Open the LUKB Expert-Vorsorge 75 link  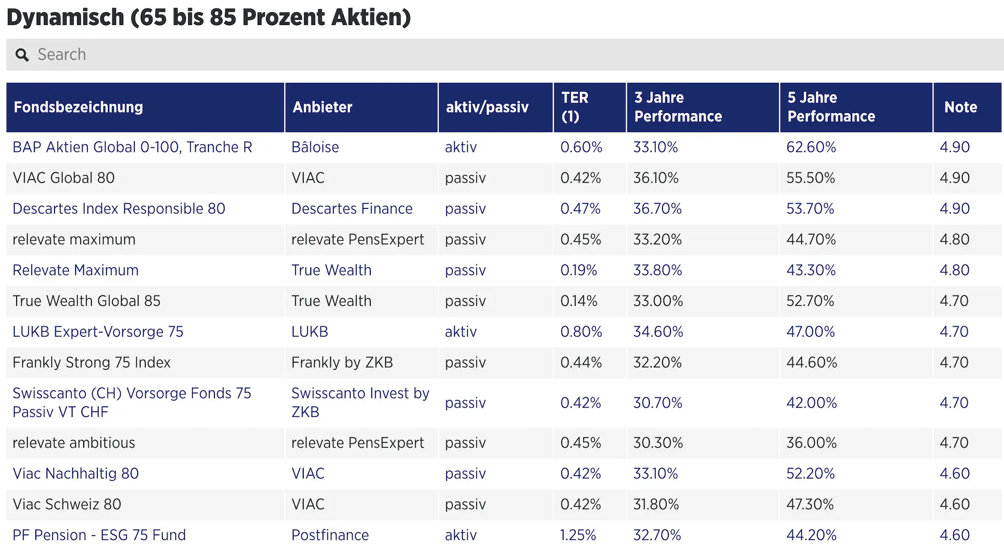[x=98, y=332]
